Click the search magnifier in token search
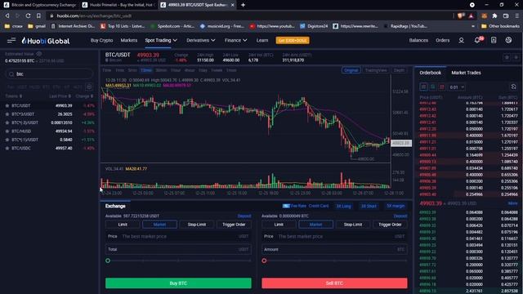Screen dimensions: 523x294 [11, 74]
